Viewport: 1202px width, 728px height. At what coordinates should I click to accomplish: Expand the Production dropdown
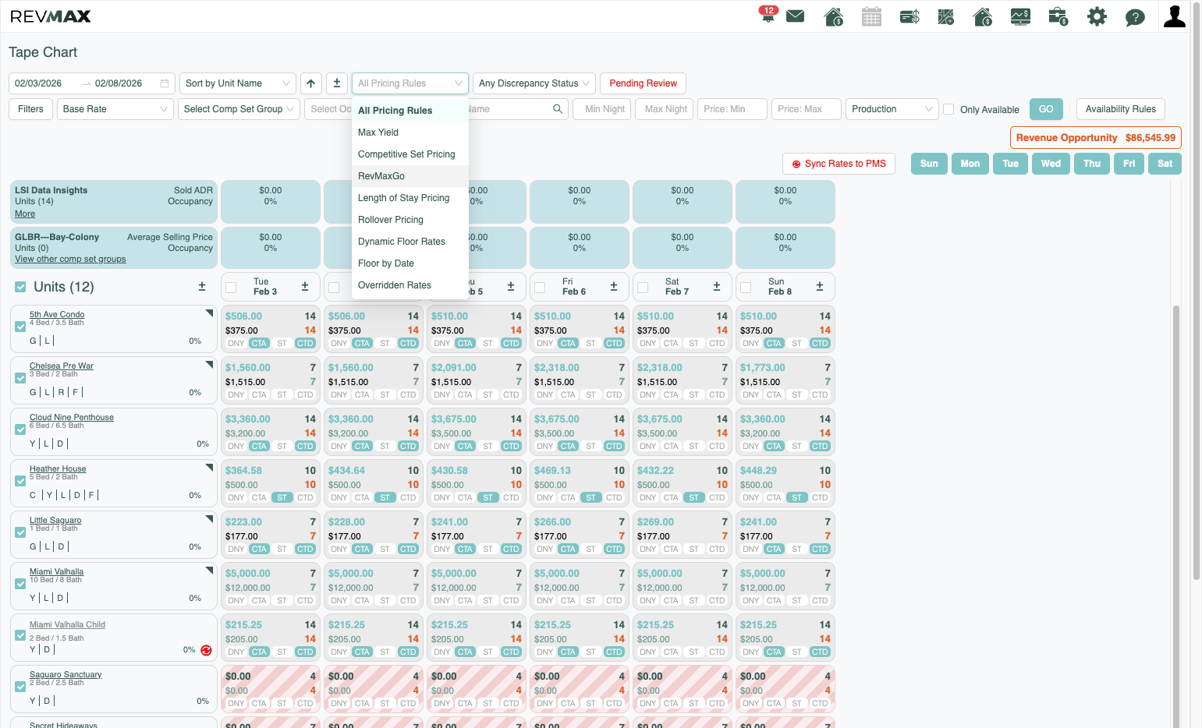[892, 109]
